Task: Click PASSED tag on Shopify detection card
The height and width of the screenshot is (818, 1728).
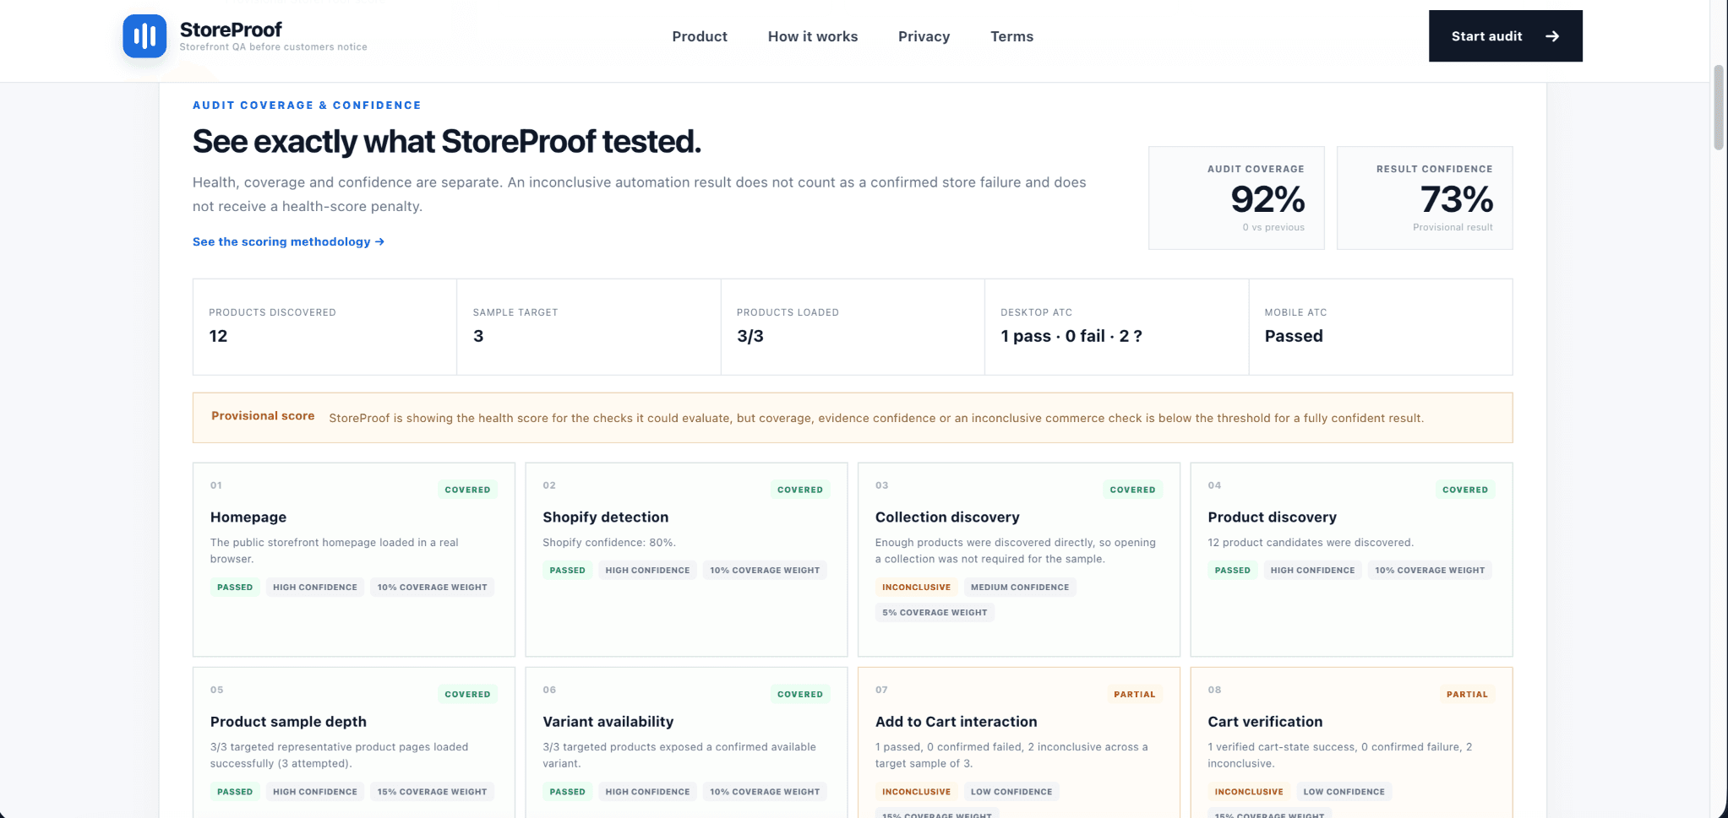Action: pos(567,570)
